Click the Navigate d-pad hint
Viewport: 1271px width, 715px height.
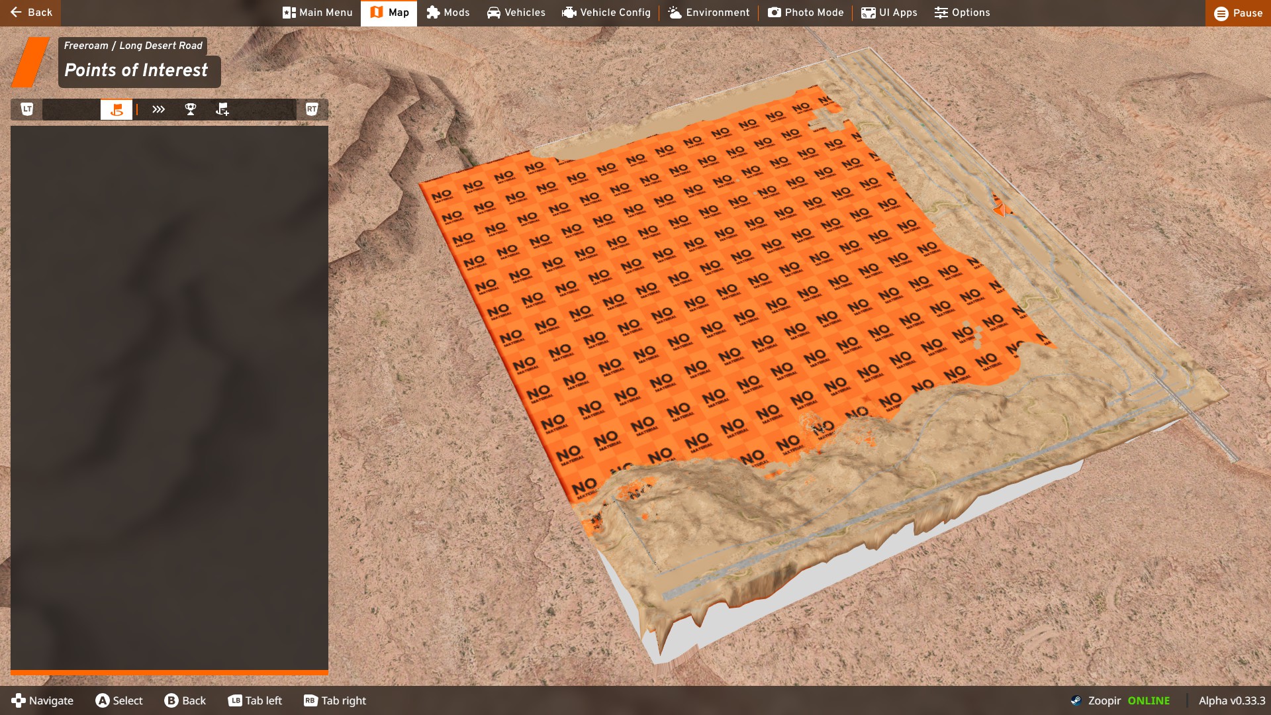[x=42, y=700]
